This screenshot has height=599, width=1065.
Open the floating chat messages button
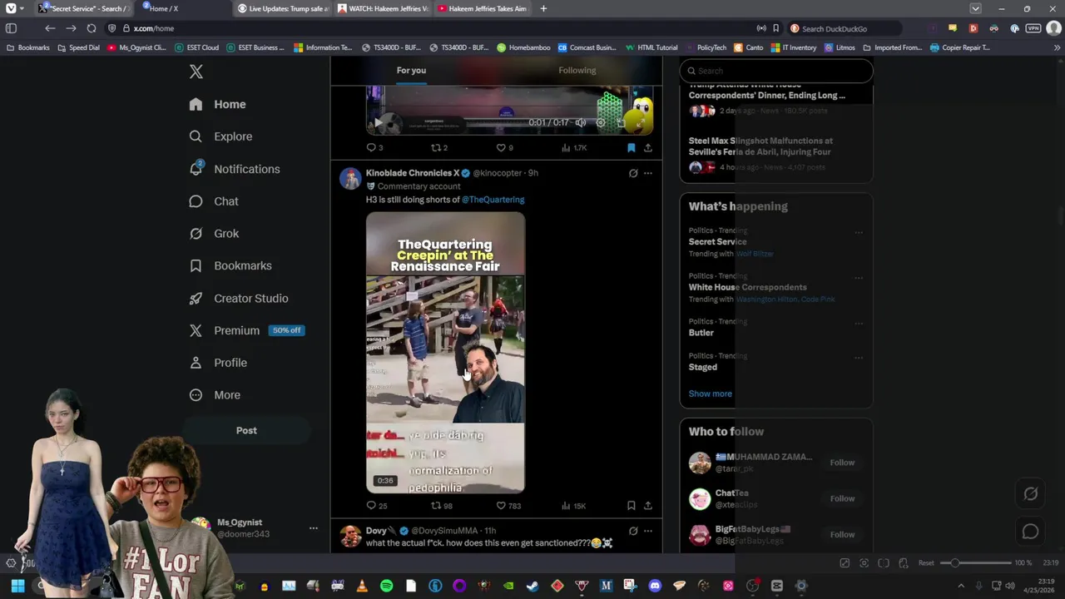(x=1030, y=531)
